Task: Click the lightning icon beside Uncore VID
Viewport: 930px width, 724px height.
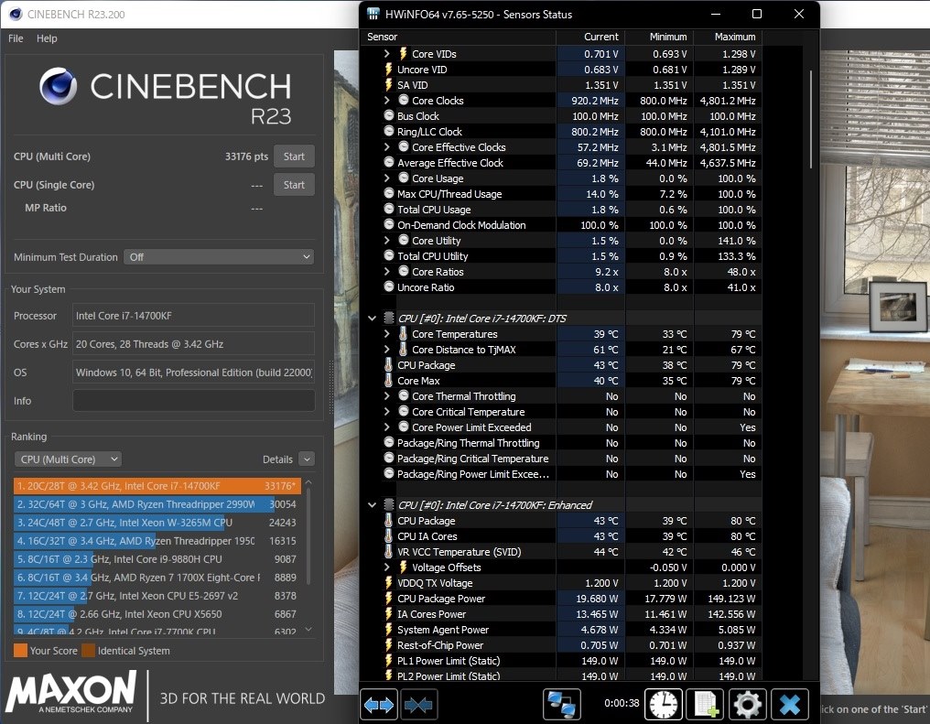Action: (389, 70)
